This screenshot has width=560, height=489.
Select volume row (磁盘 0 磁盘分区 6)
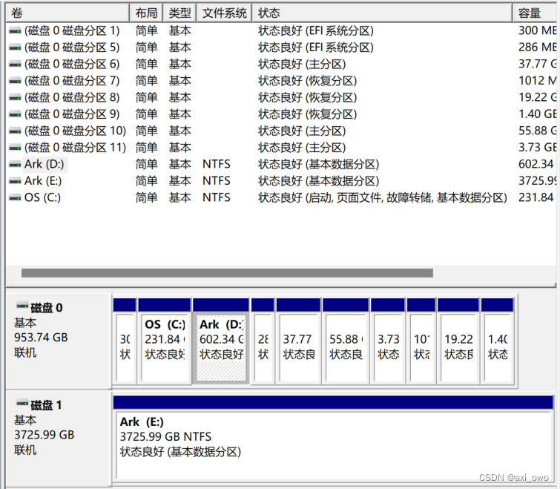pyautogui.click(x=282, y=65)
